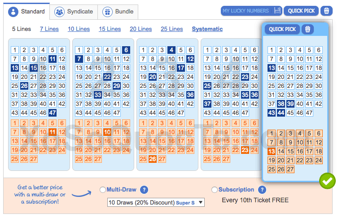The image size is (338, 218).
Task: Click the floppy disk save icon
Action: click(x=277, y=11)
